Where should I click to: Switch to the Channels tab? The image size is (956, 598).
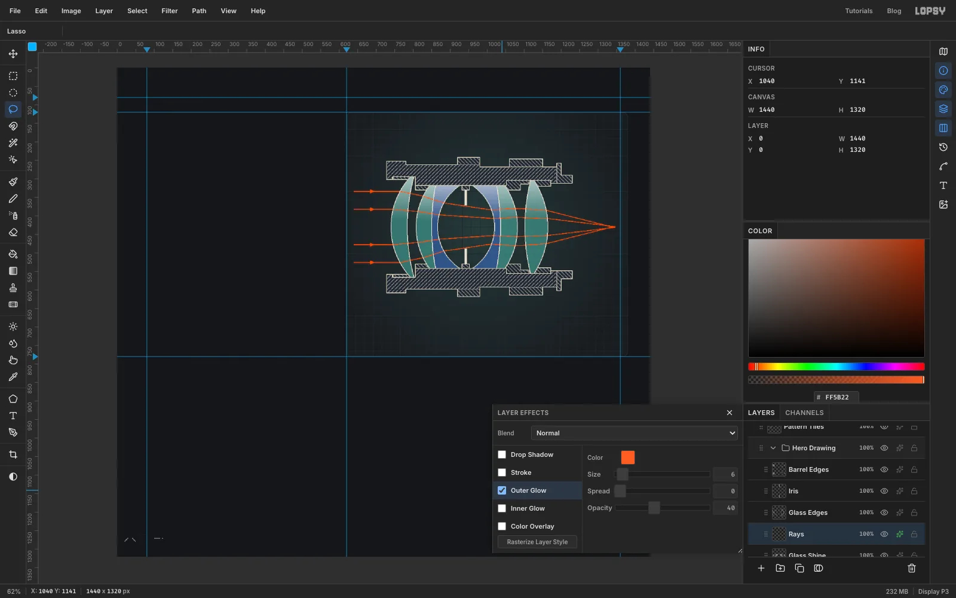[x=804, y=413]
